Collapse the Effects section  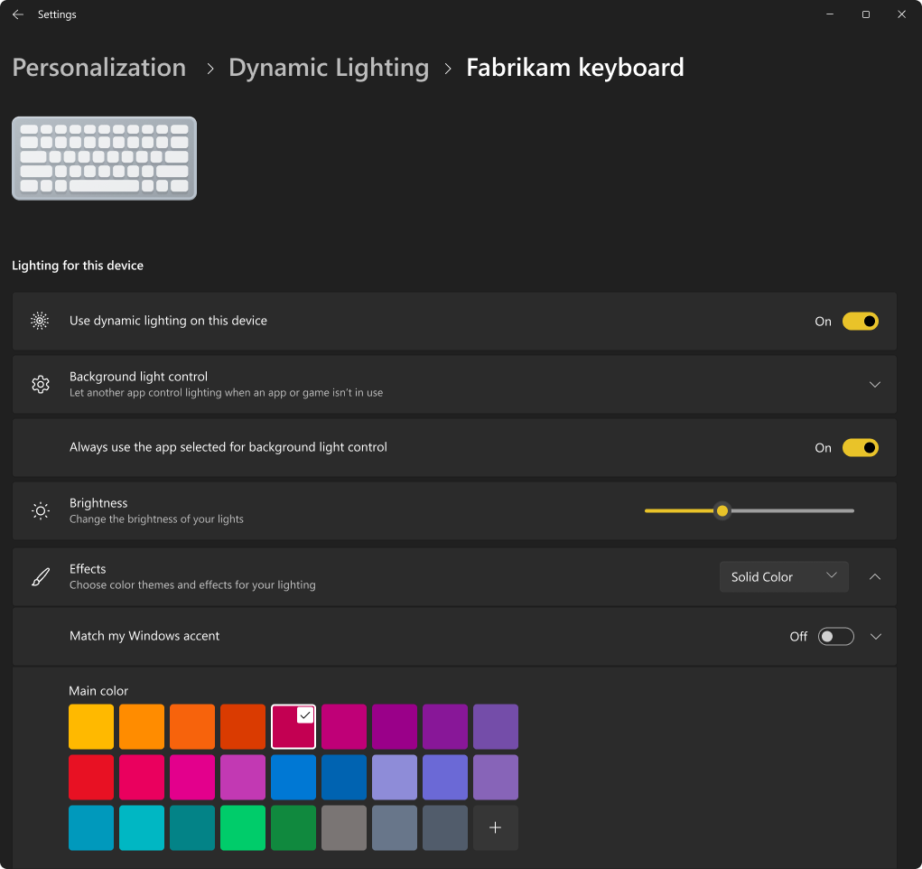point(874,576)
